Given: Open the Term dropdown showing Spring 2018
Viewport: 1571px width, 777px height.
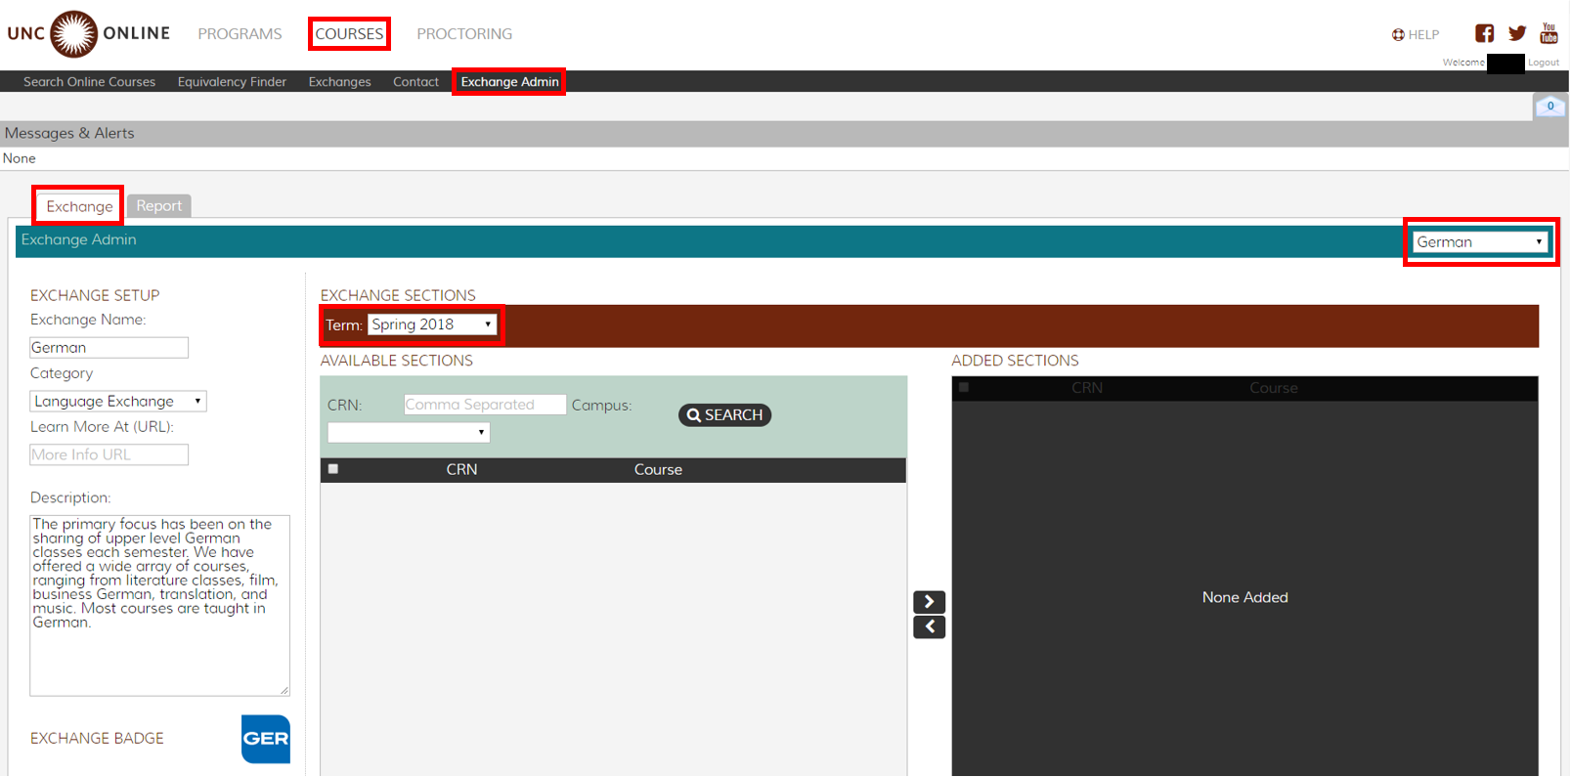Looking at the screenshot, I should (x=432, y=324).
